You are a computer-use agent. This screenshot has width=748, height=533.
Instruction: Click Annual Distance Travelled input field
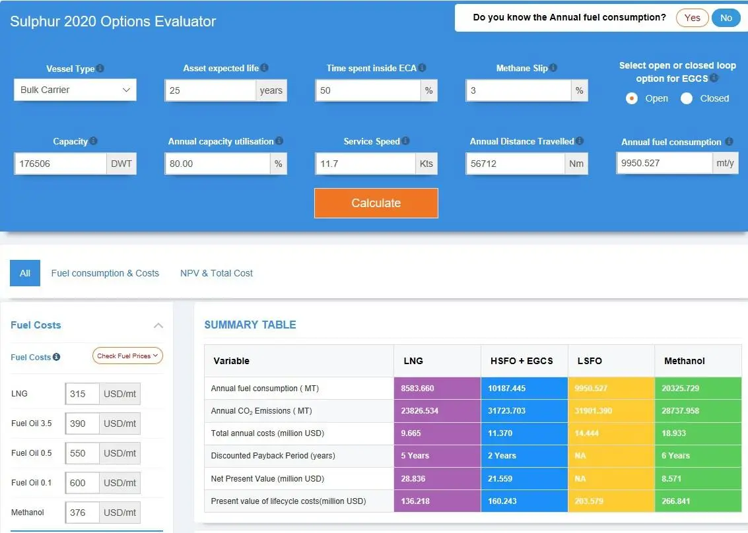point(516,164)
